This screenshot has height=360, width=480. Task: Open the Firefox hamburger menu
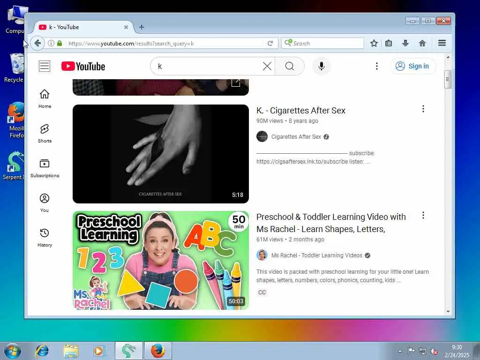442,43
